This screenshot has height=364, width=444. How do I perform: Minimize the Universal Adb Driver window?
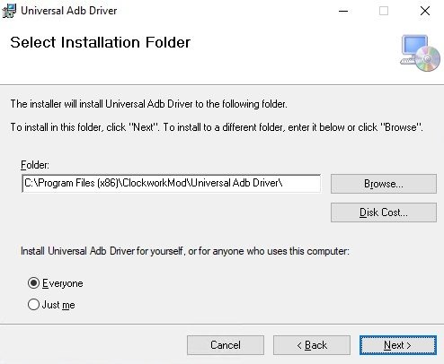coord(343,12)
